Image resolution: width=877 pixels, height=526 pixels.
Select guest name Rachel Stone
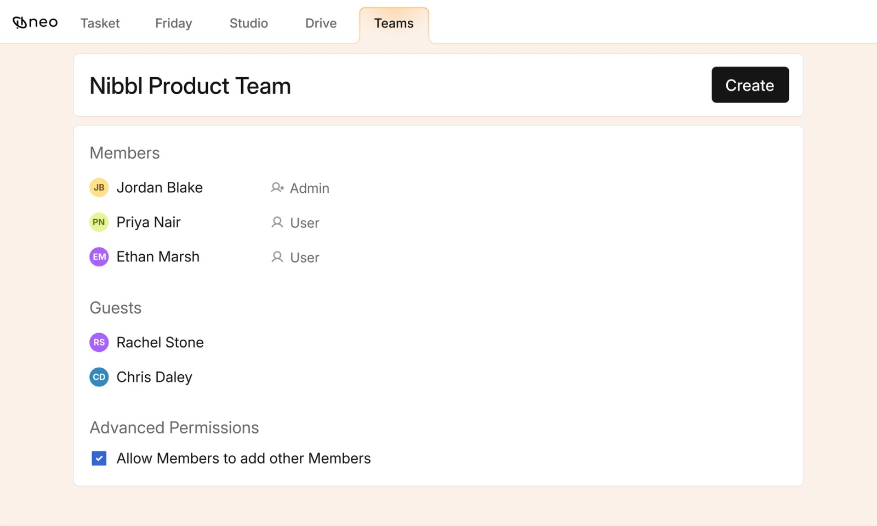pyautogui.click(x=160, y=342)
